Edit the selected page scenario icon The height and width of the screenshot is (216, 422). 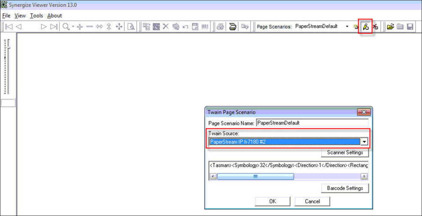(366, 27)
